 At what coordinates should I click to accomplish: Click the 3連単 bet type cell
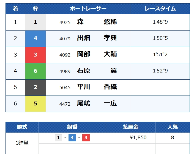coord(22,143)
